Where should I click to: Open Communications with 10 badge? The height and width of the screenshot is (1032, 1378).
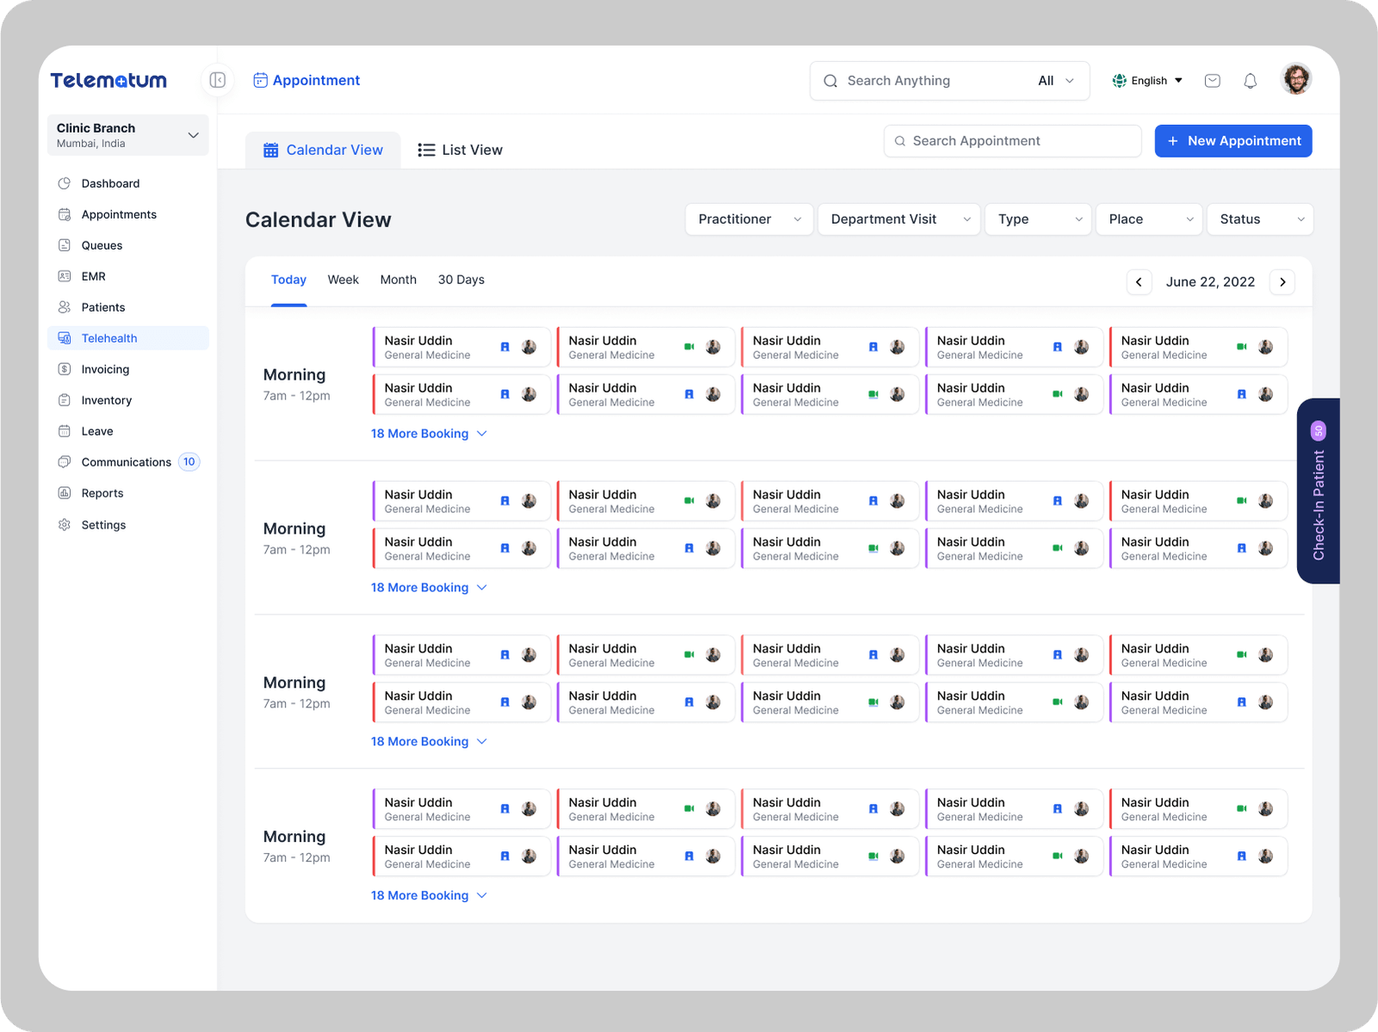(127, 462)
